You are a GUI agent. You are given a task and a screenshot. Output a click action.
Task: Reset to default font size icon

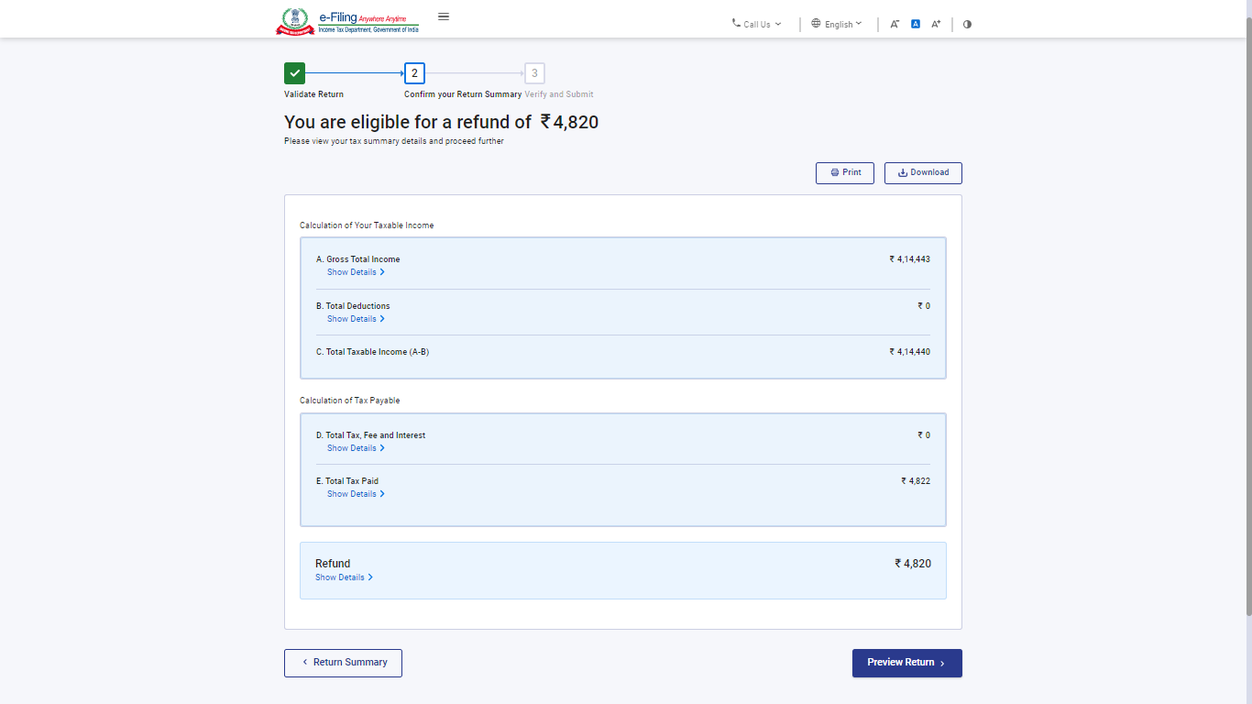click(915, 25)
